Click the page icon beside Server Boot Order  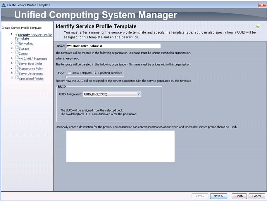(17, 63)
